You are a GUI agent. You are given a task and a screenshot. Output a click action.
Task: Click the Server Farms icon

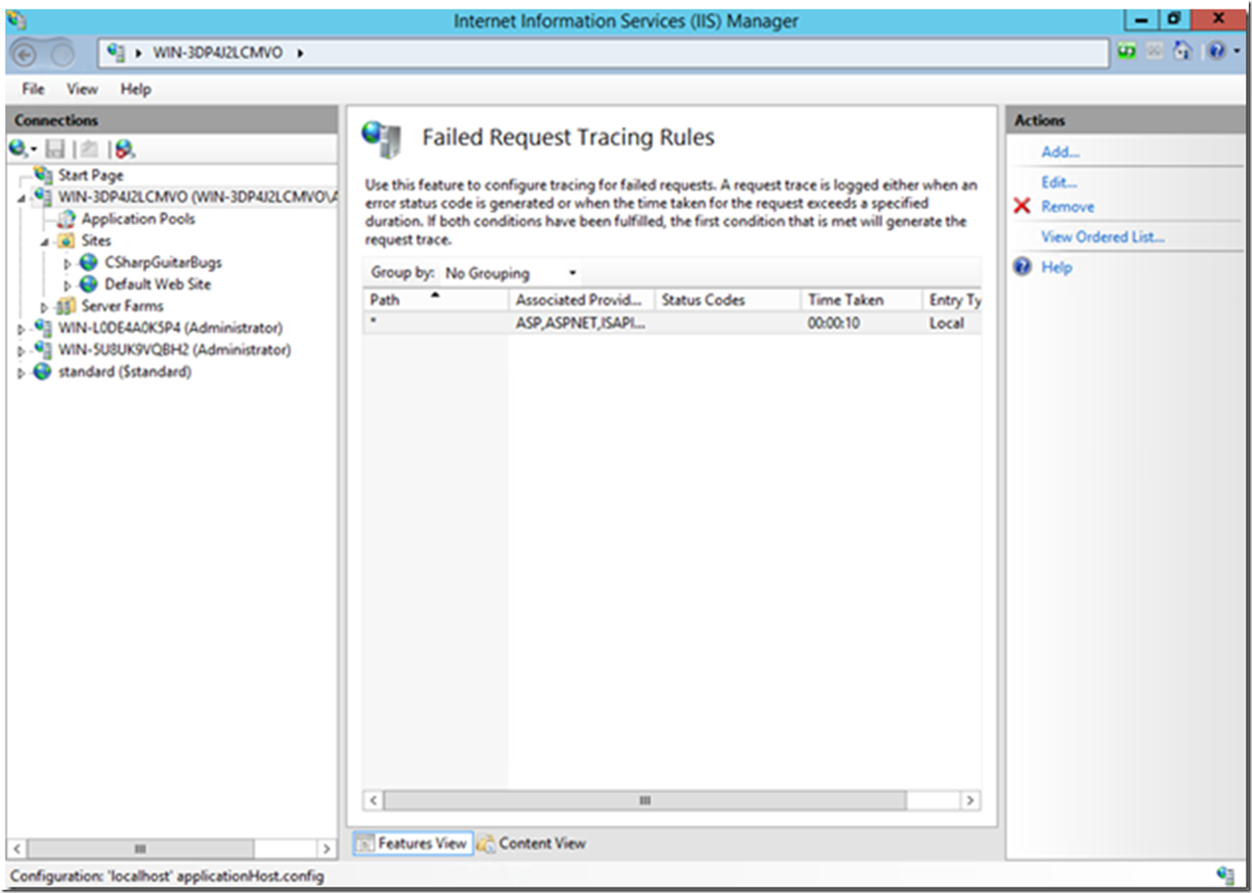66,306
